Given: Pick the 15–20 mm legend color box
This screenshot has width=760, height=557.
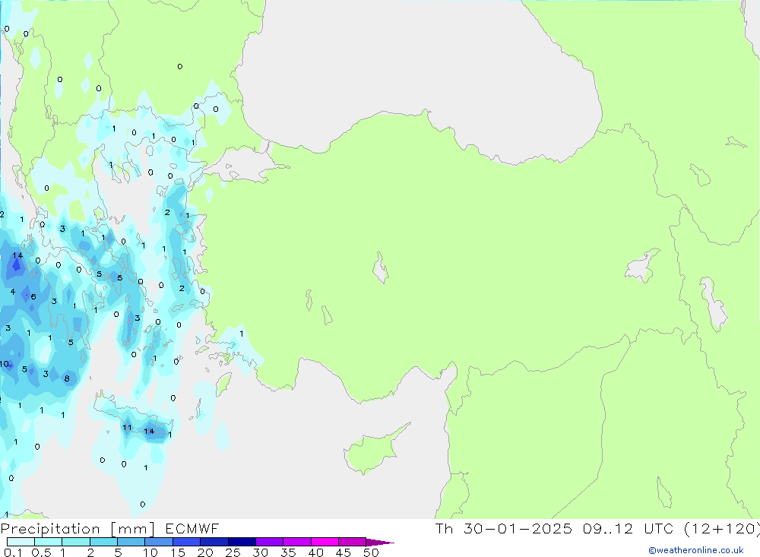Looking at the screenshot, I should 186,542.
